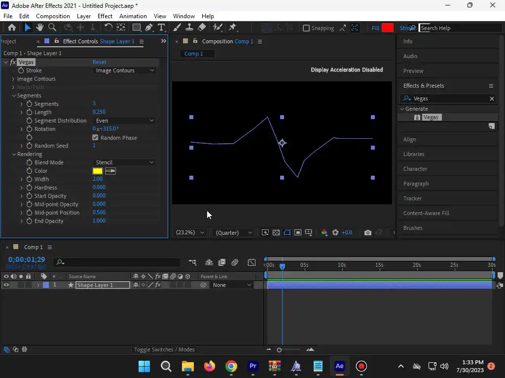Screen dimensions: 505x378
Task: Collapse the Rendering group
Action: click(14, 154)
